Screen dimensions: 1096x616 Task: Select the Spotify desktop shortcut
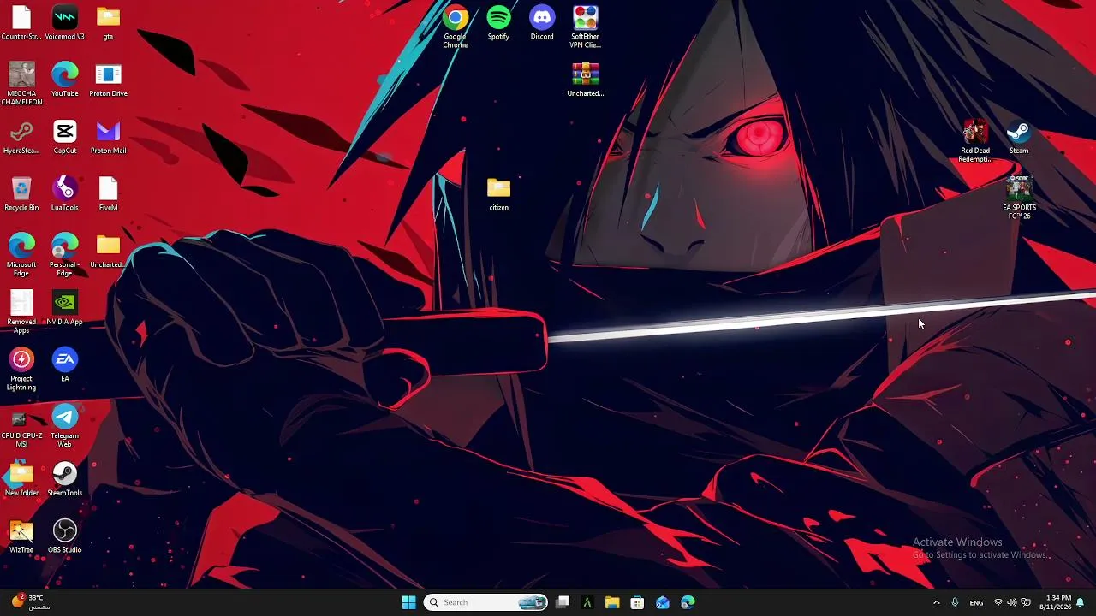click(498, 23)
